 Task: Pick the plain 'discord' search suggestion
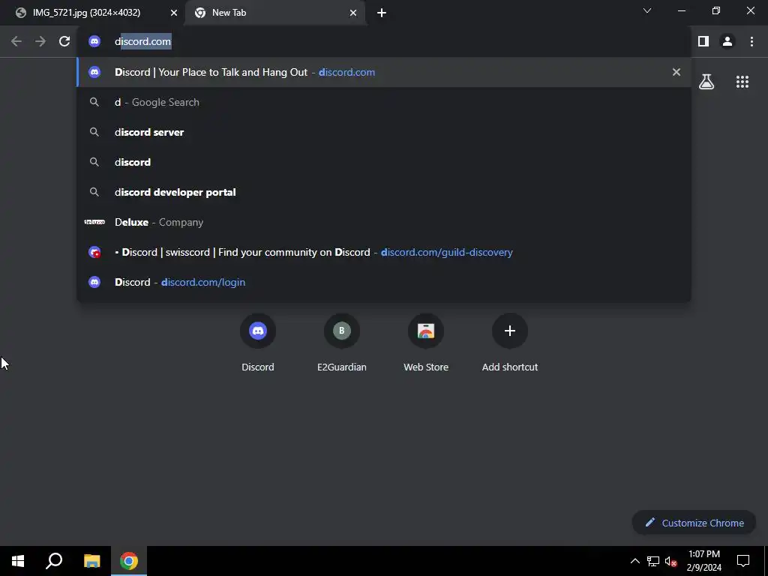[384, 162]
